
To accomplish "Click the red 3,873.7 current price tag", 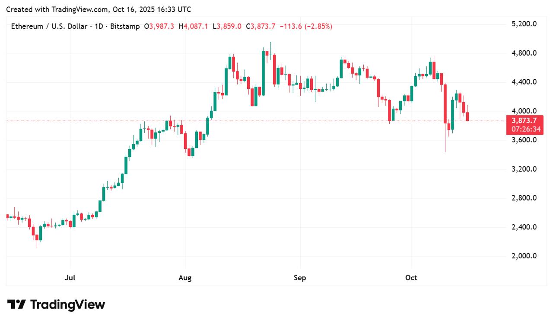I will (x=524, y=120).
